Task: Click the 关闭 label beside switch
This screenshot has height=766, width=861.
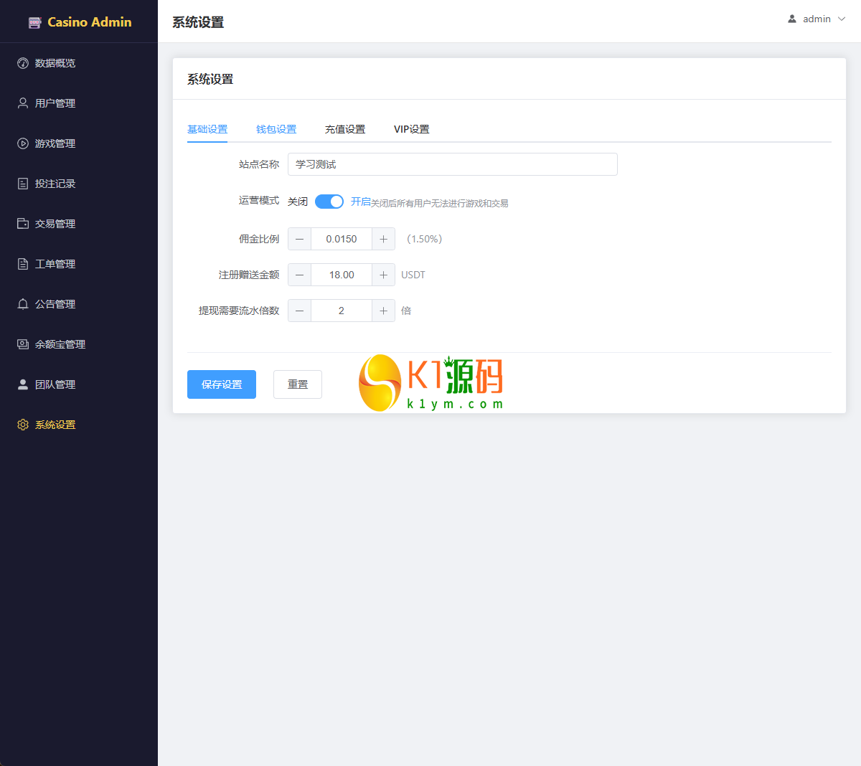Action: coord(298,202)
